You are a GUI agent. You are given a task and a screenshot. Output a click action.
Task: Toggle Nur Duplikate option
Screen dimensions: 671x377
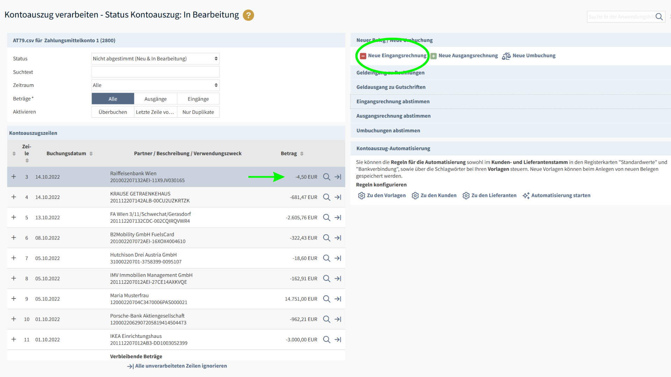(198, 112)
